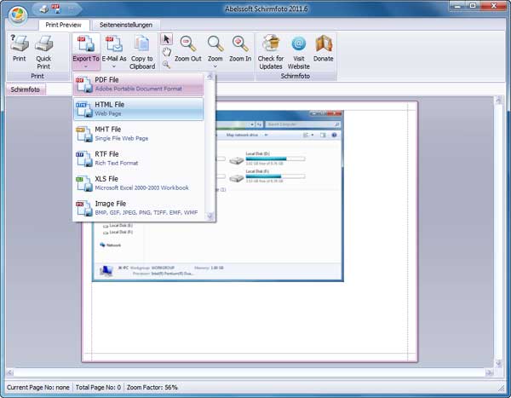The image size is (511, 398).
Task: Click horizontal scrollbar left arrow
Action: (9, 372)
